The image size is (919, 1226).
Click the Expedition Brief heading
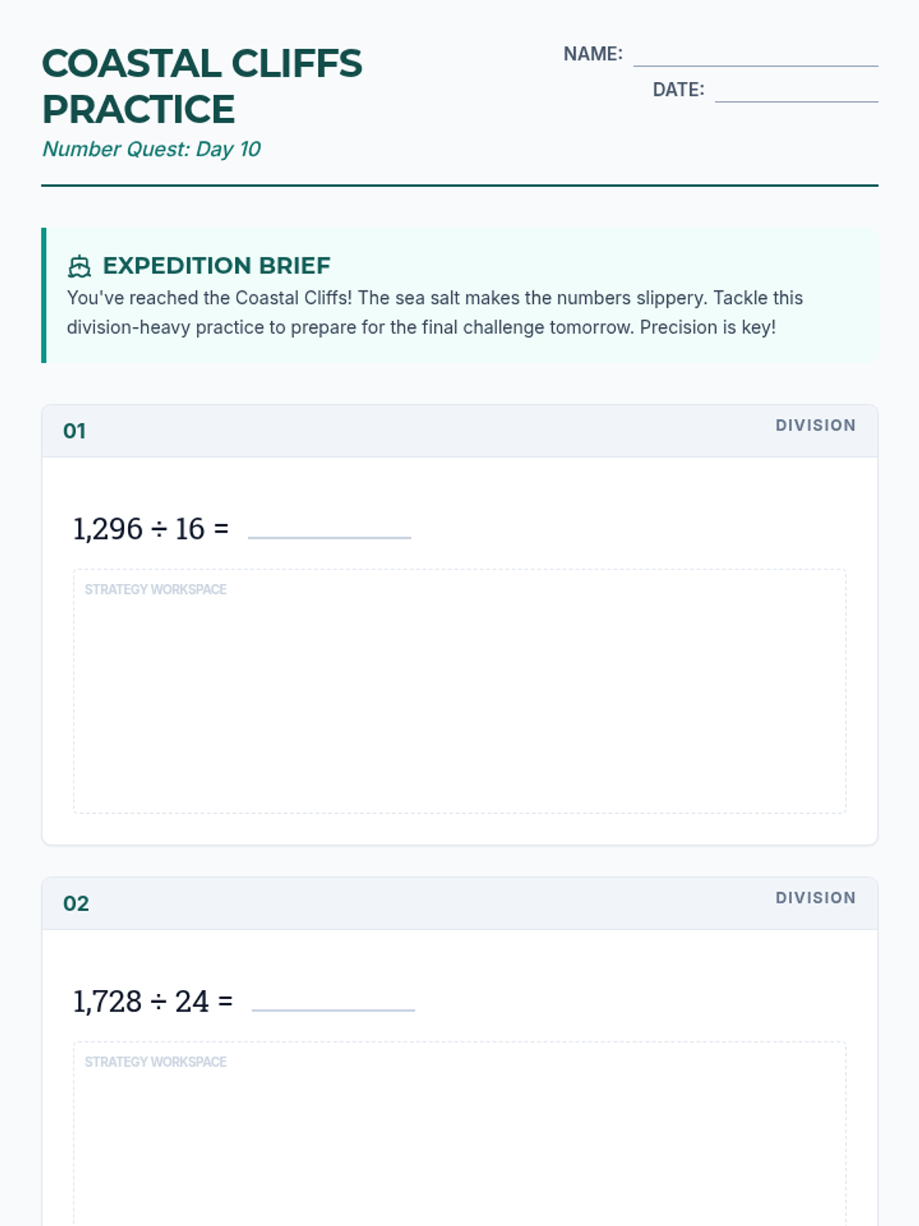(x=217, y=266)
